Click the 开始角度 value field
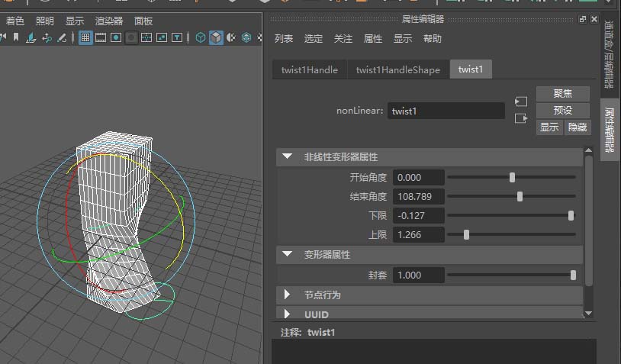This screenshot has height=364, width=621. [419, 178]
